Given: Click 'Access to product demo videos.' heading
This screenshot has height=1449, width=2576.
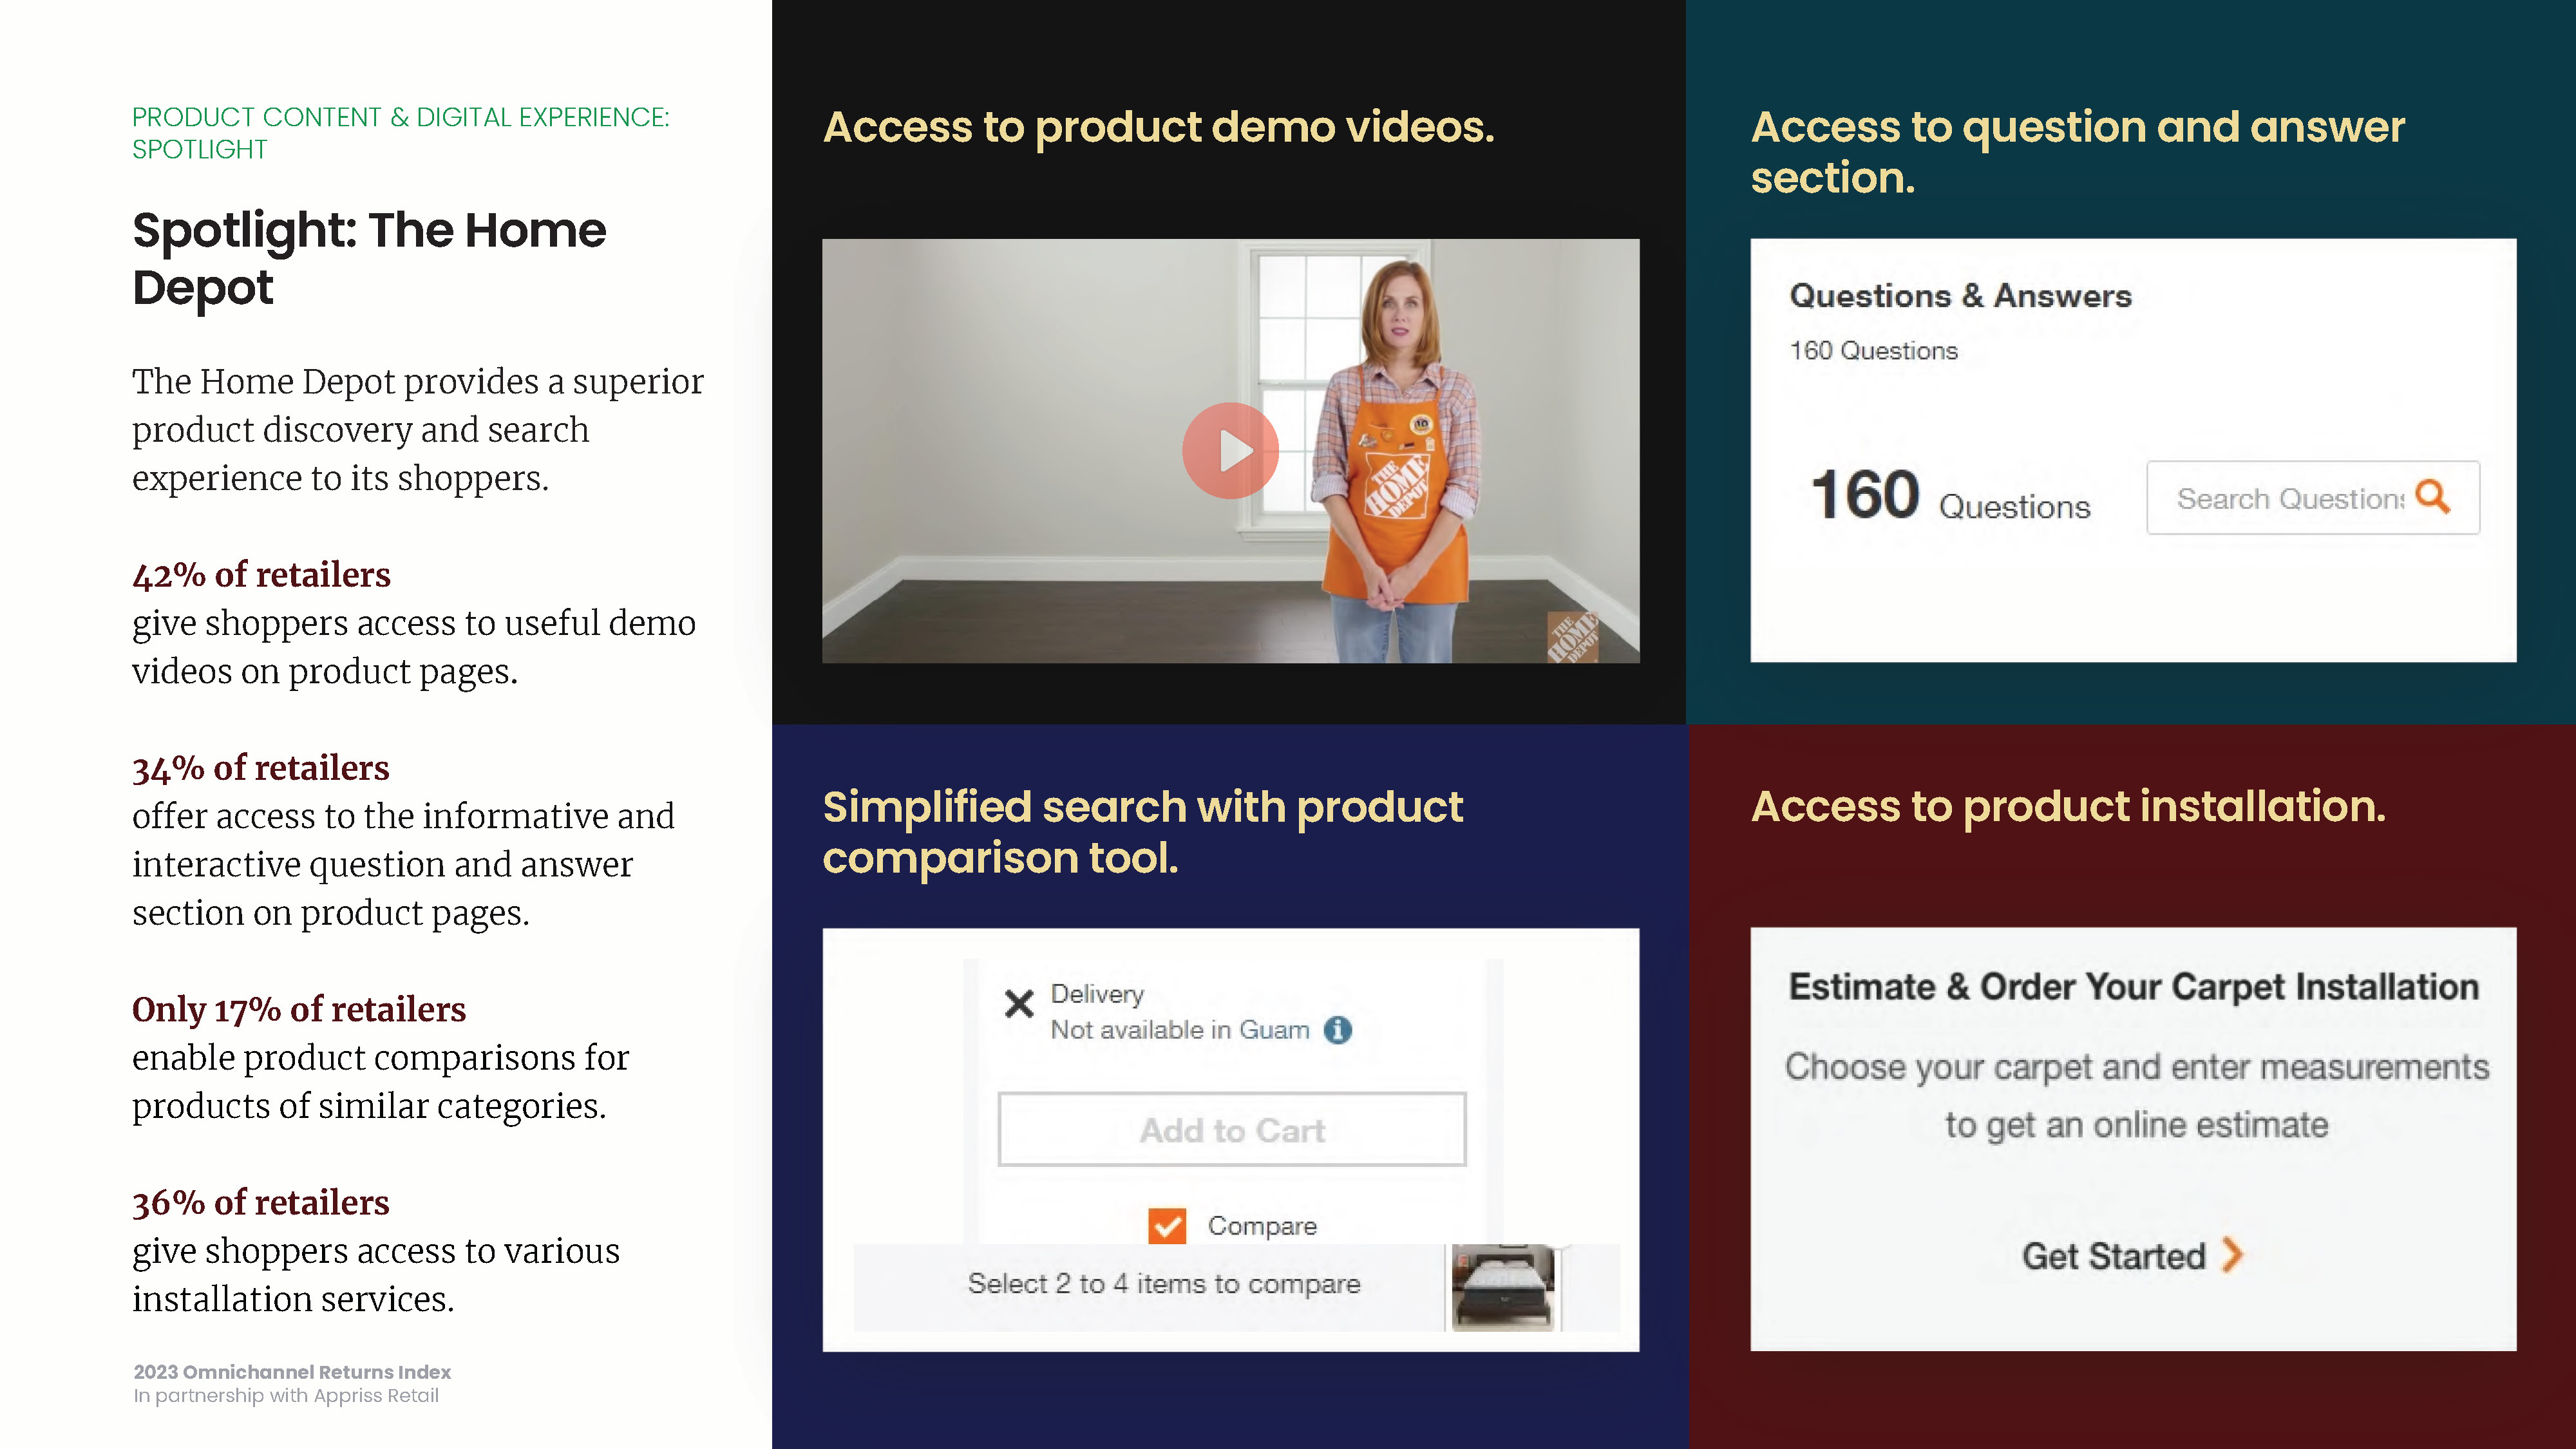Looking at the screenshot, I should tap(1158, 127).
